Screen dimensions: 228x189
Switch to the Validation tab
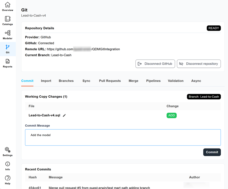176,81
